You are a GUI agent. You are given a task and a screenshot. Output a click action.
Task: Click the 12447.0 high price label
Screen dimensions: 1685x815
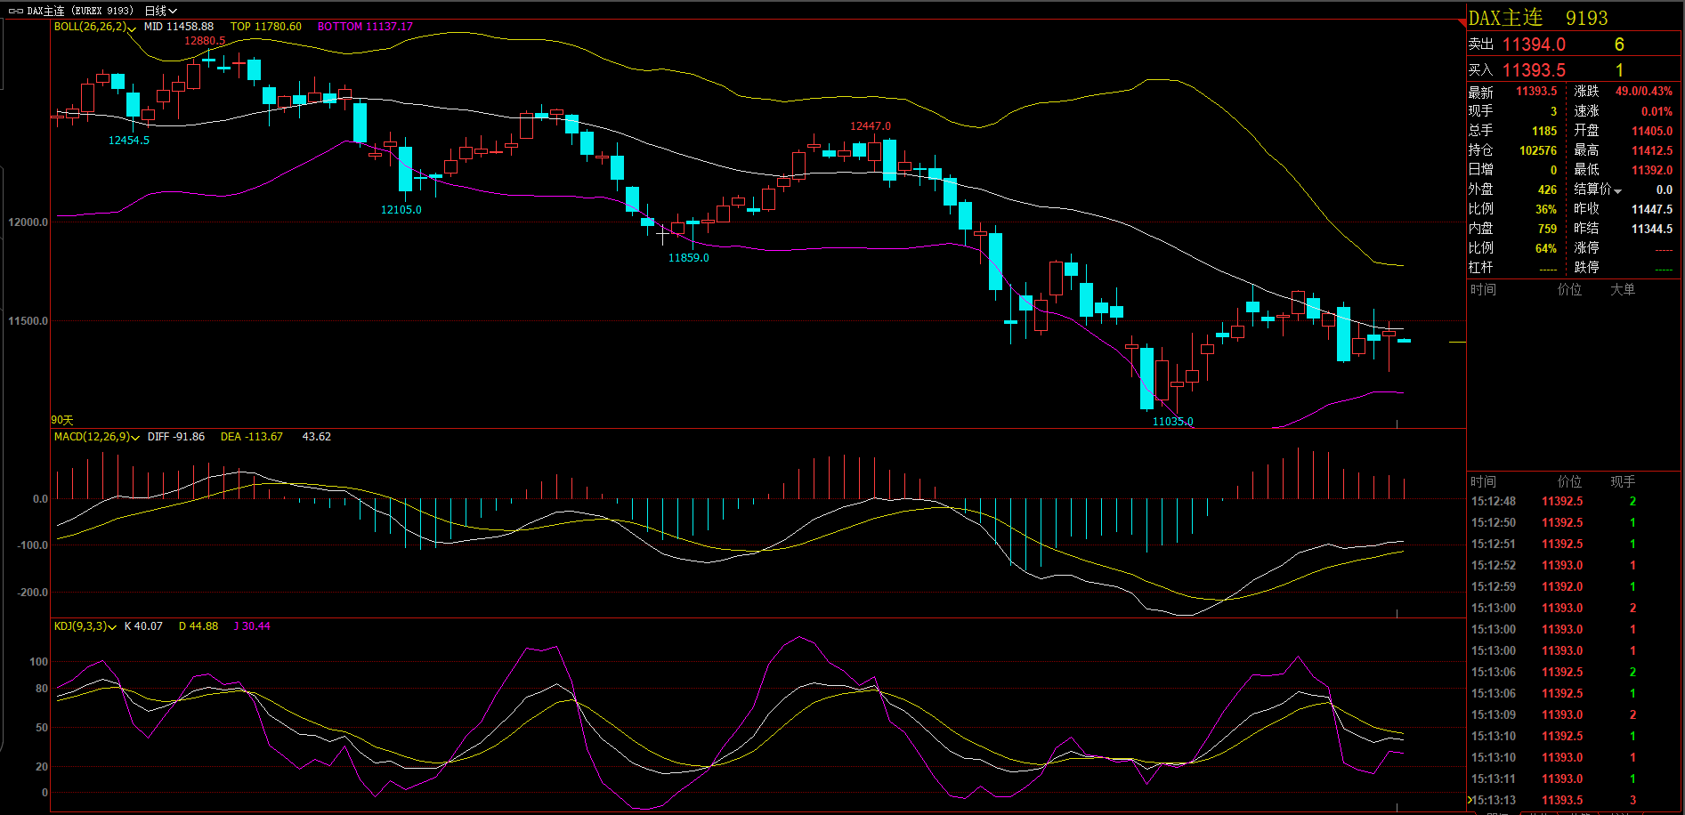coord(871,126)
